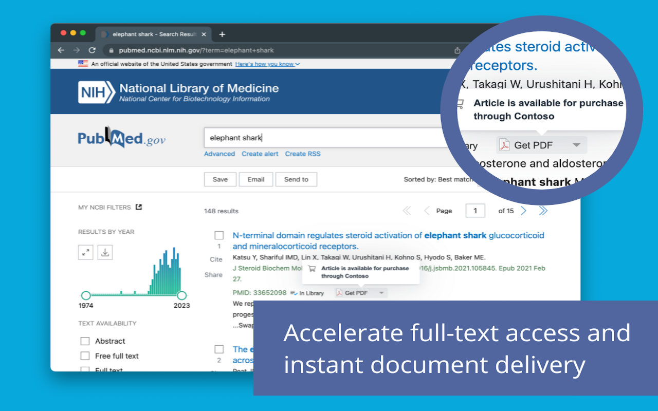Click the "An official website" banner text
Screen dimensions: 658x411
point(161,64)
